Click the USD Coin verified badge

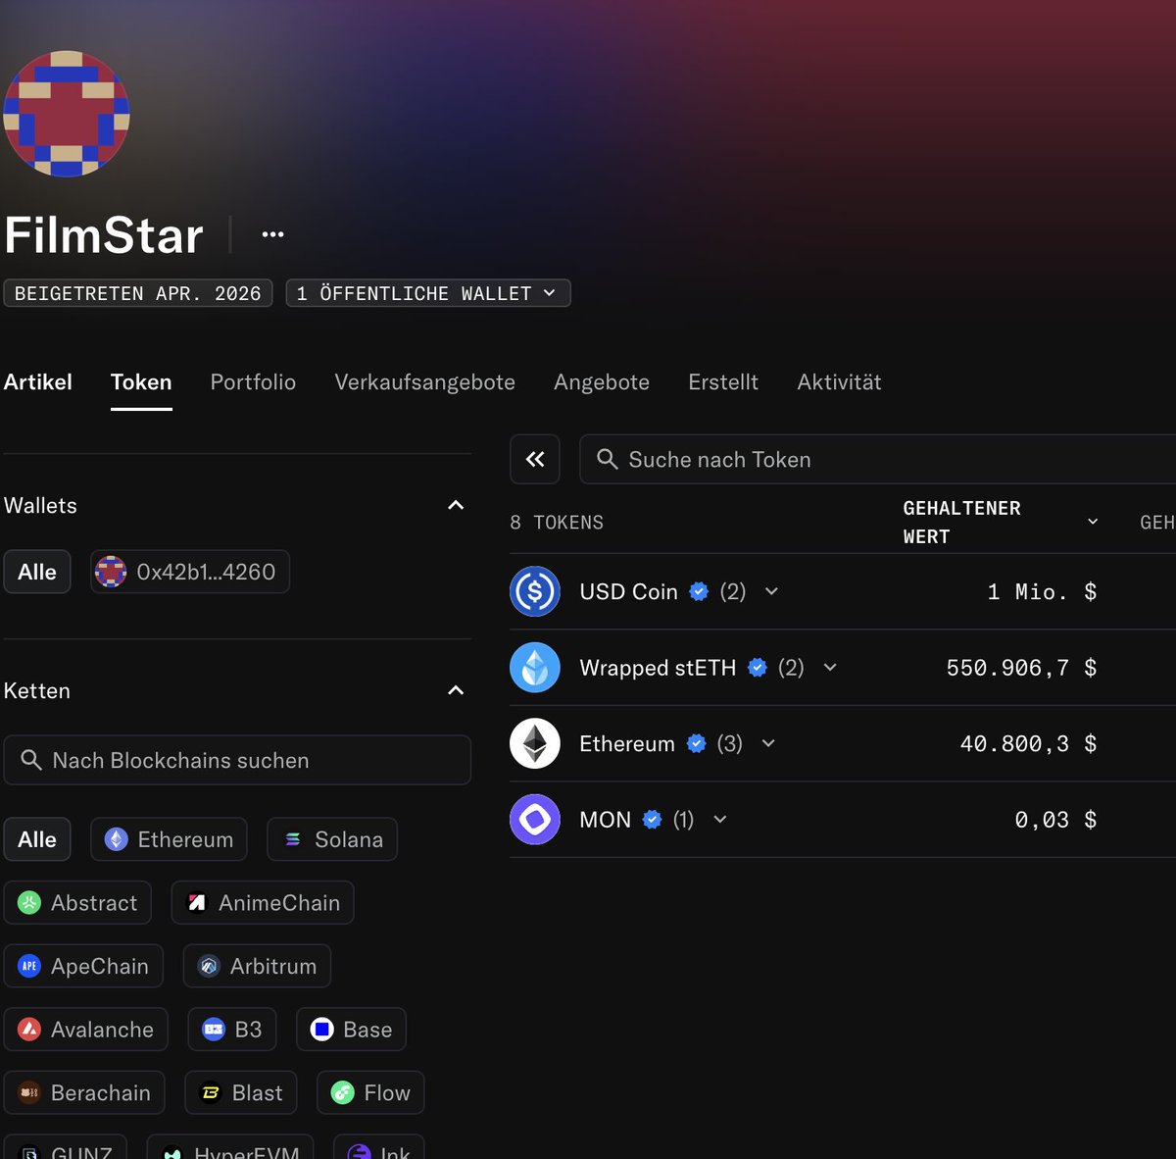point(699,591)
